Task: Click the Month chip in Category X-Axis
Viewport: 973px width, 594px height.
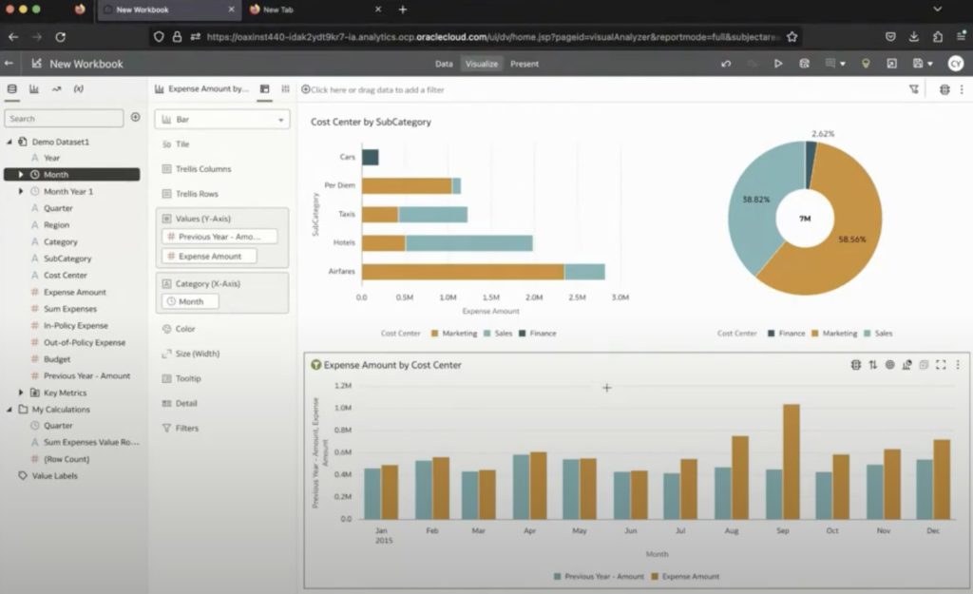Action: coord(190,301)
